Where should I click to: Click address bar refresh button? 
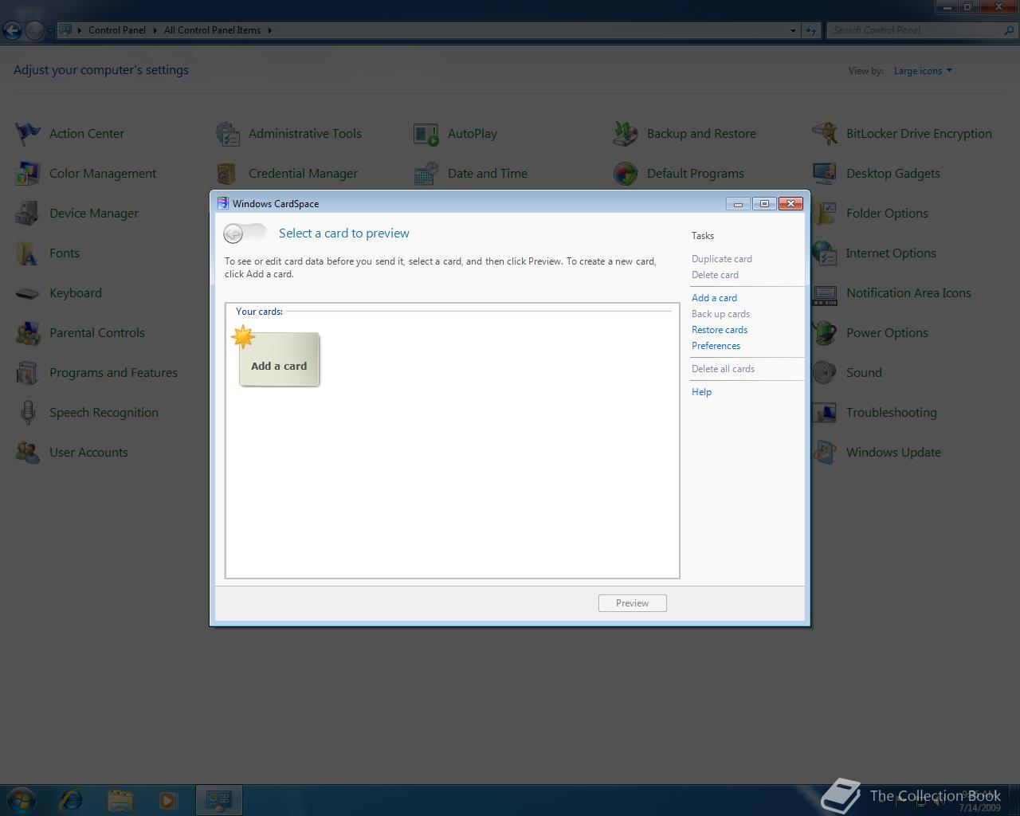811,30
